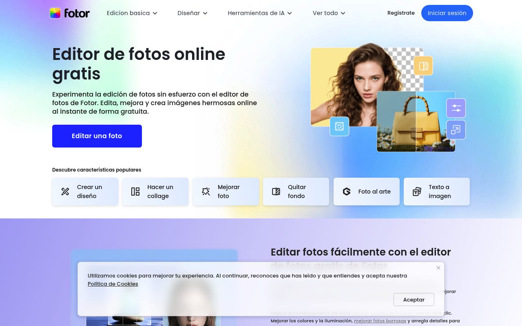The width and height of the screenshot is (522, 326).
Task: Accept cookies with the Aceptar button
Action: tap(414, 300)
